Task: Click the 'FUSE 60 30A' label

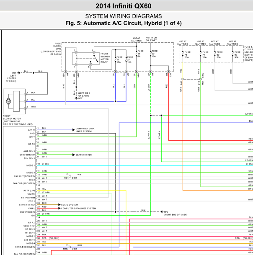Action: (x=219, y=55)
